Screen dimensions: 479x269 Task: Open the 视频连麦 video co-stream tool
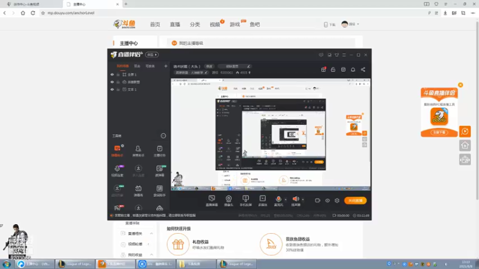tap(117, 171)
